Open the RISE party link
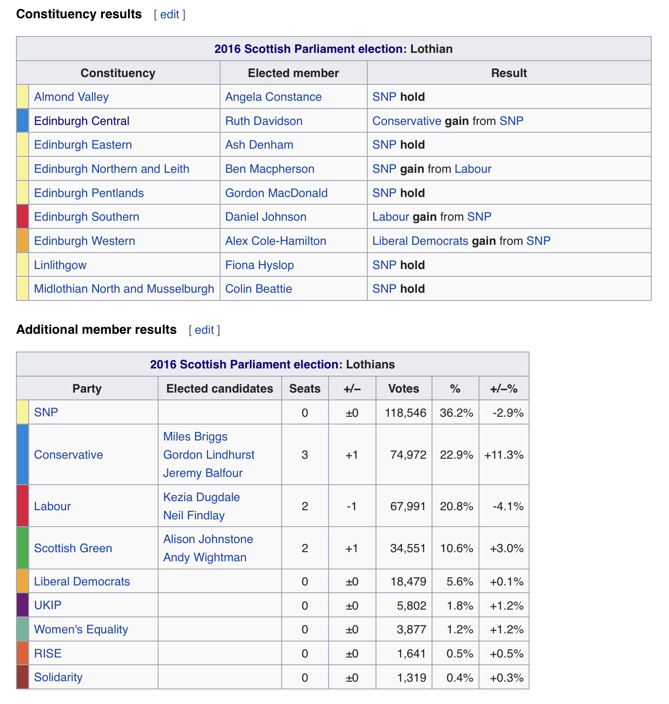 coord(48,653)
